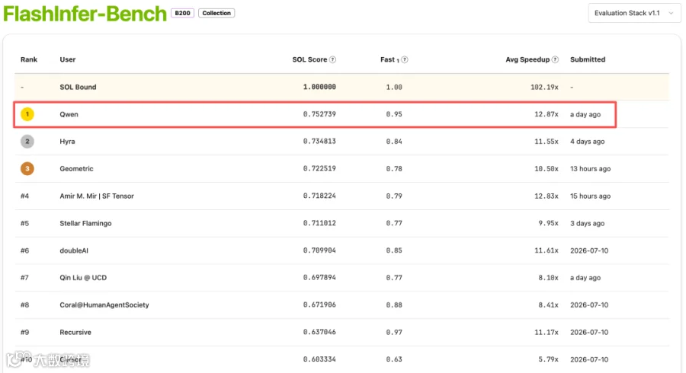Click avg speedup 12.87x
The image size is (686, 373).
(x=547, y=114)
